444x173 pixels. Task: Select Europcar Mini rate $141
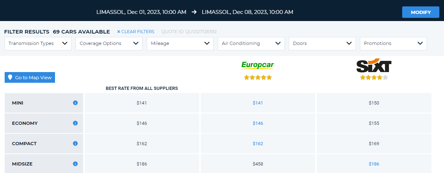pos(258,103)
